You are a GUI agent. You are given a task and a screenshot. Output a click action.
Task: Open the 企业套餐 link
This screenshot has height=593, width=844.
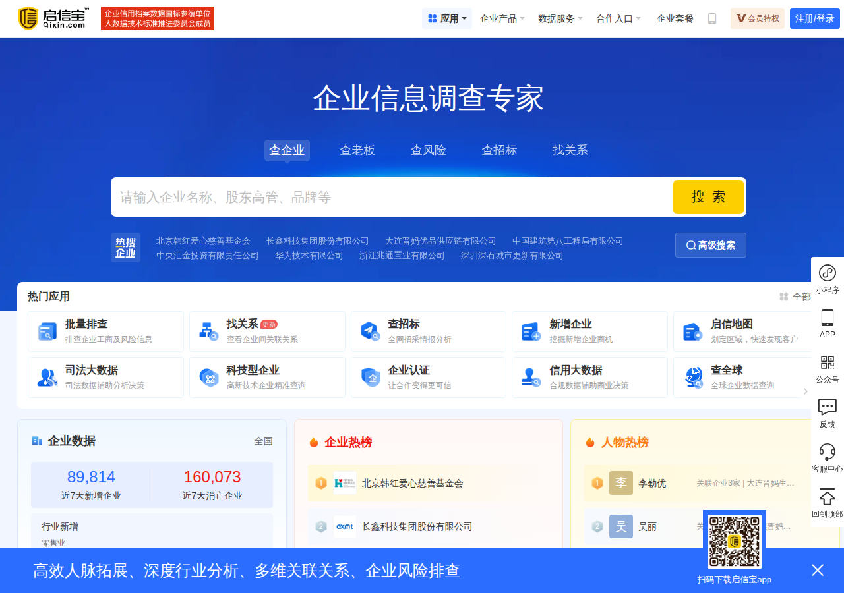(675, 18)
